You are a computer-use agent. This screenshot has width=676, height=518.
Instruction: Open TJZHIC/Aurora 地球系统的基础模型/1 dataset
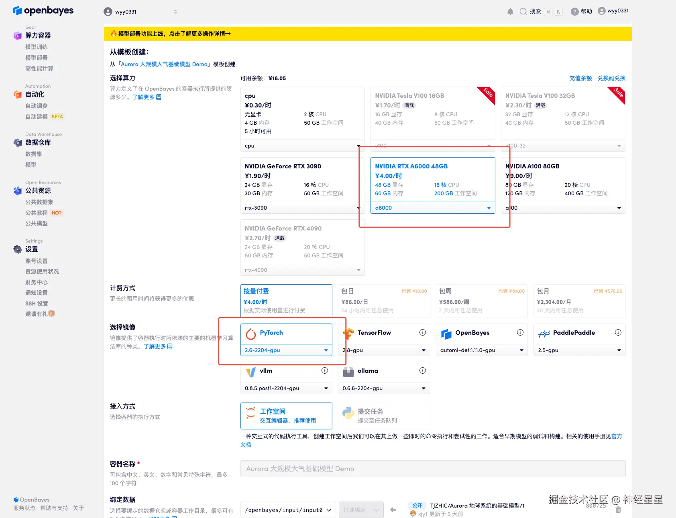(477, 506)
